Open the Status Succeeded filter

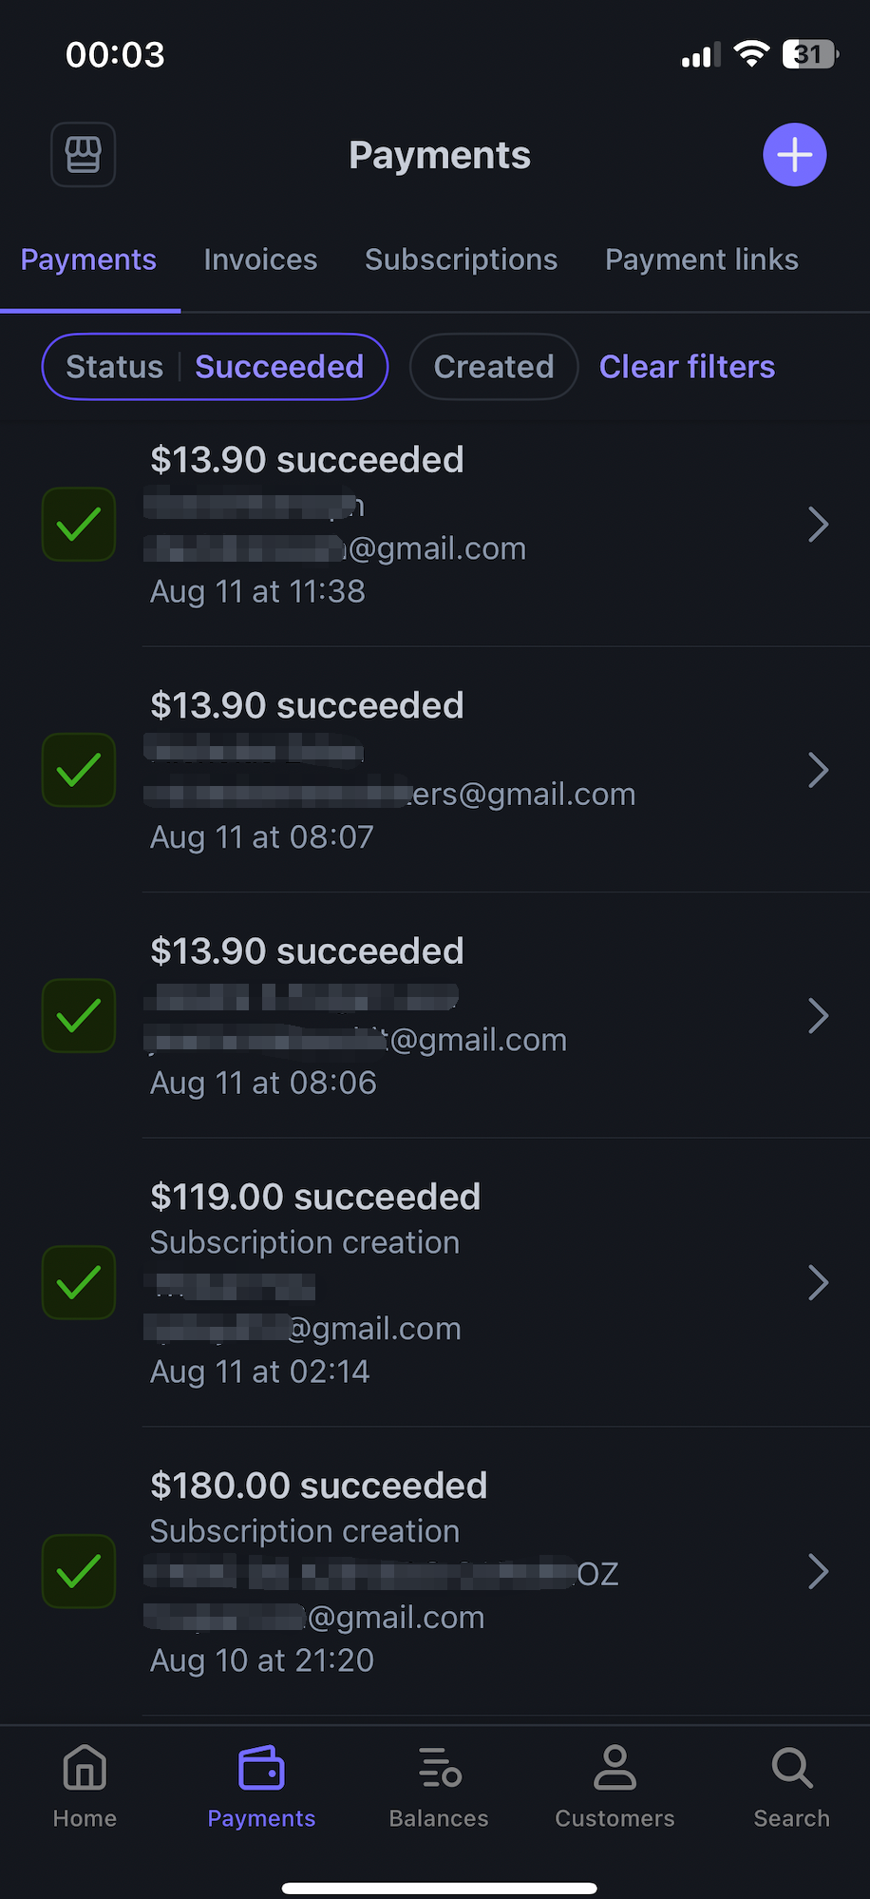(x=215, y=367)
